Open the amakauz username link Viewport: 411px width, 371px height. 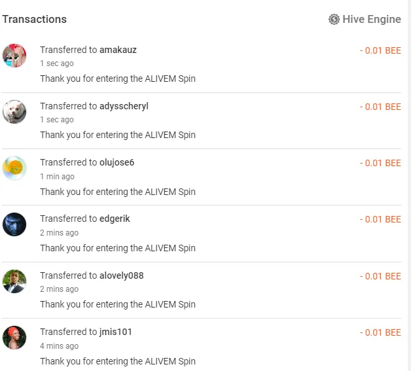click(x=118, y=50)
